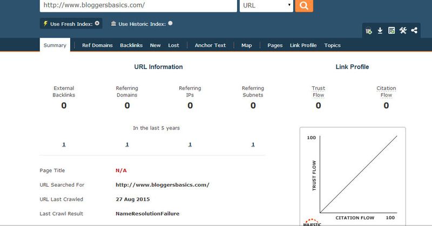
Task: Click the Trust Flow value 0
Action: (x=318, y=105)
